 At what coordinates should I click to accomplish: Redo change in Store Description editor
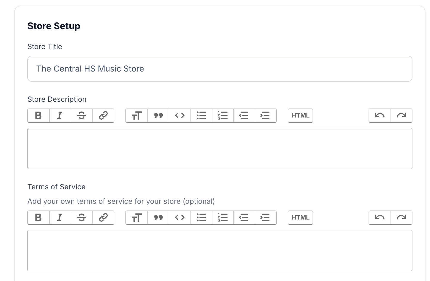[401, 115]
